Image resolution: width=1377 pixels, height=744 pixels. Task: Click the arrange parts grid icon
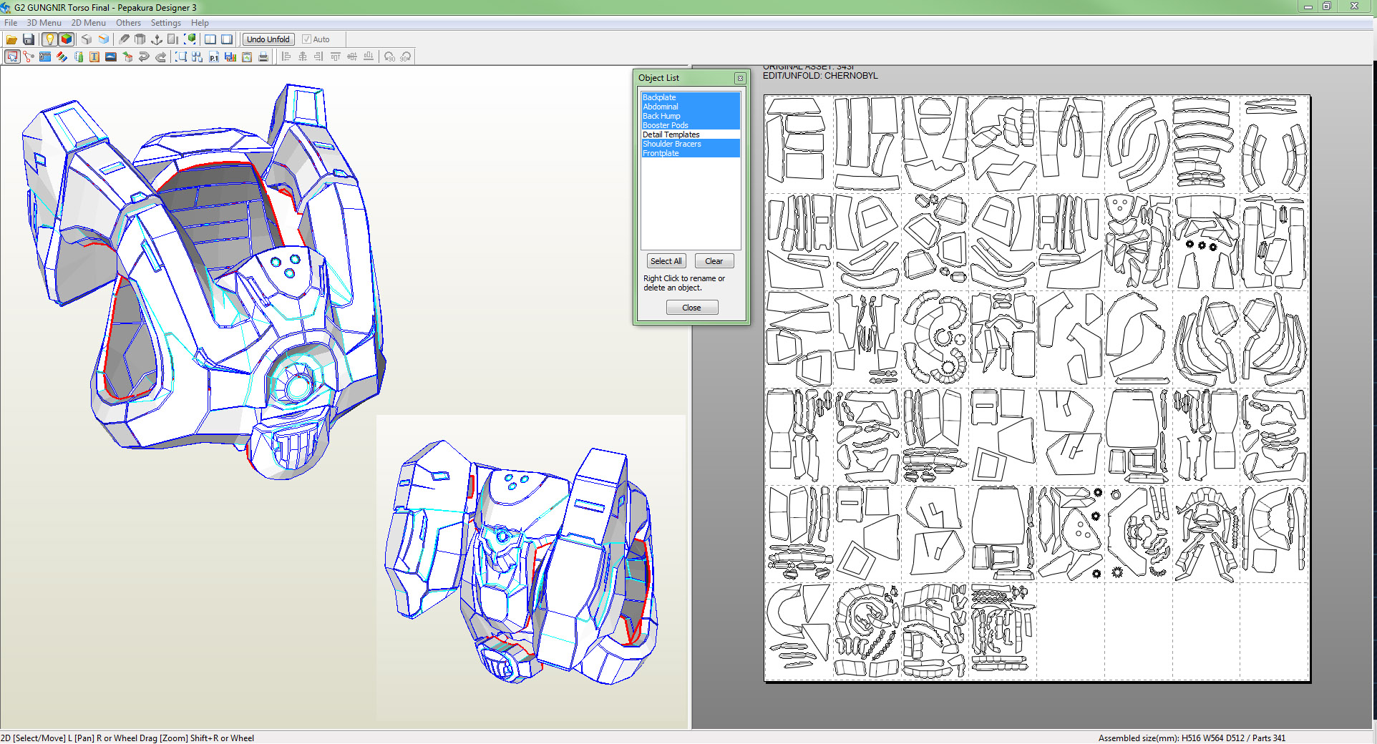click(198, 57)
